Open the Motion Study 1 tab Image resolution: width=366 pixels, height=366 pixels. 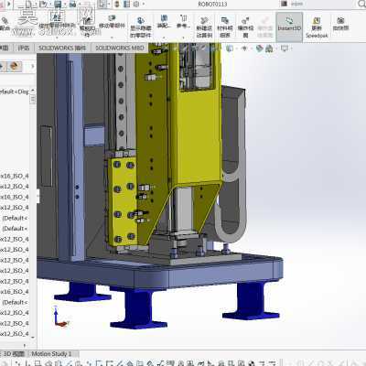[x=51, y=354]
